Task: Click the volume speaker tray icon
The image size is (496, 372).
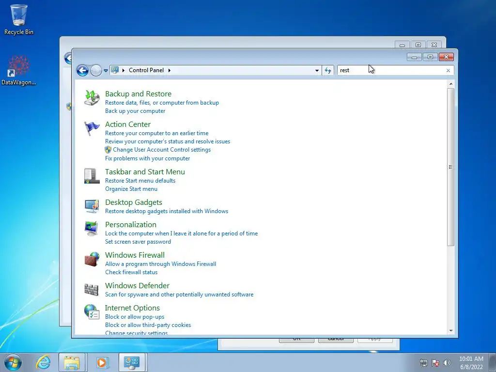Action: (447, 363)
